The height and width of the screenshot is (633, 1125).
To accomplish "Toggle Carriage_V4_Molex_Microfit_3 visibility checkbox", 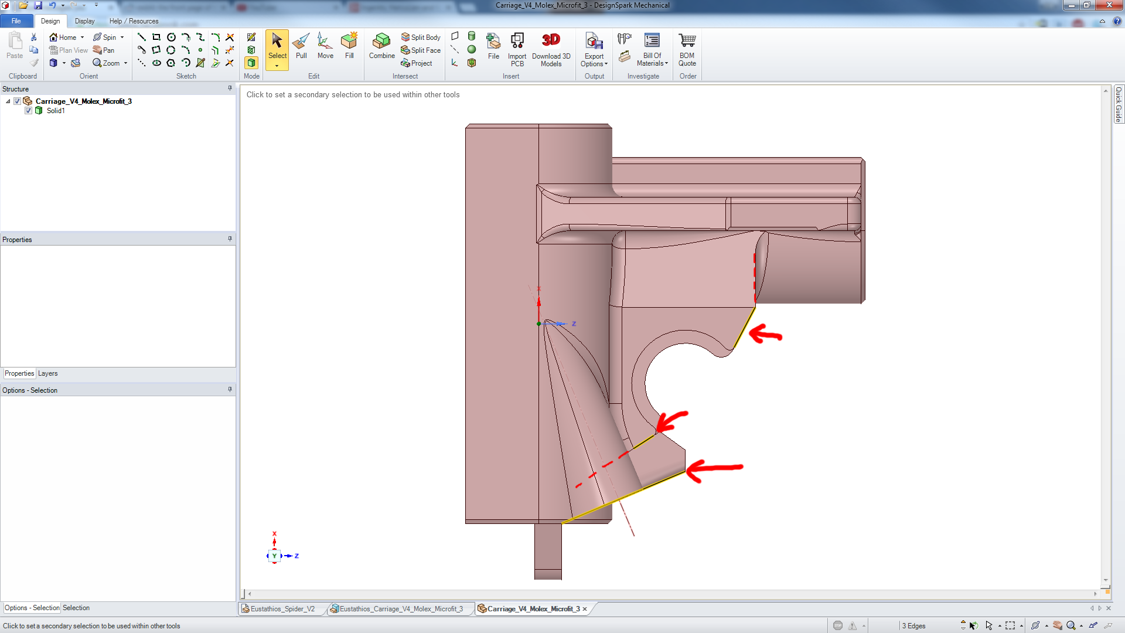I will point(18,101).
